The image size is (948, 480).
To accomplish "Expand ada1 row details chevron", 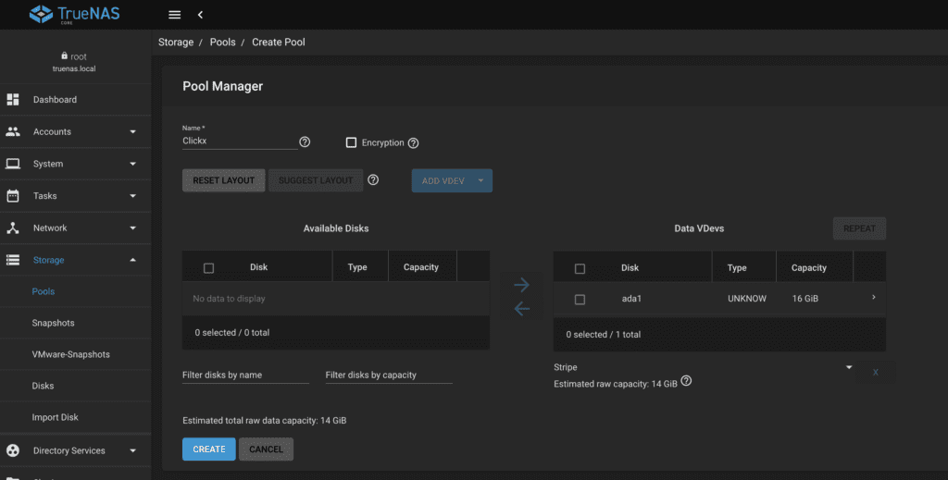I will click(x=874, y=297).
